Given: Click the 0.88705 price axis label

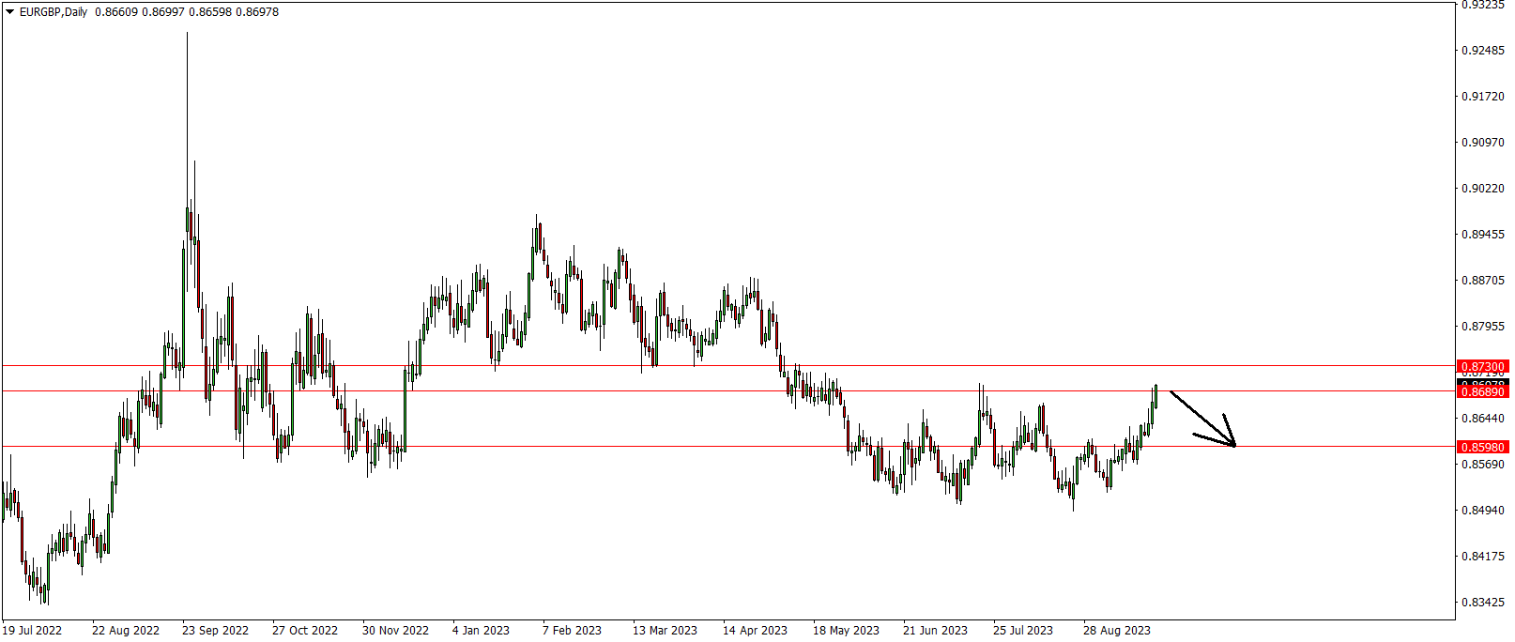Looking at the screenshot, I should point(1483,280).
